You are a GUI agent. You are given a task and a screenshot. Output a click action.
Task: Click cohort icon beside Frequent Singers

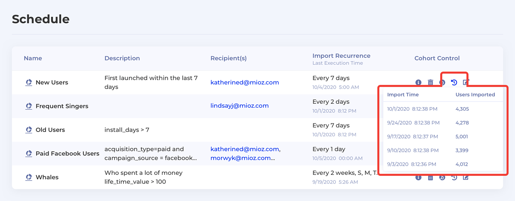(29, 106)
